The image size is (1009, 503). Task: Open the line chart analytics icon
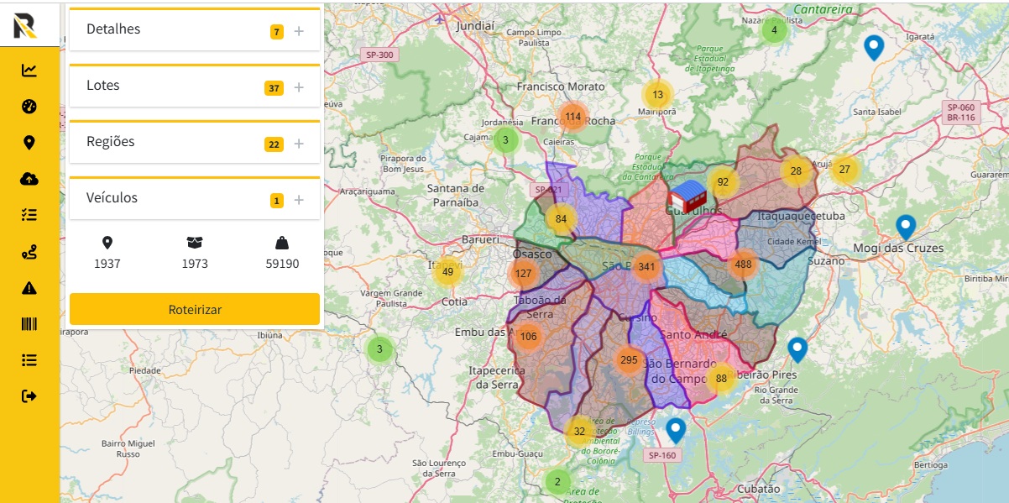click(x=29, y=71)
